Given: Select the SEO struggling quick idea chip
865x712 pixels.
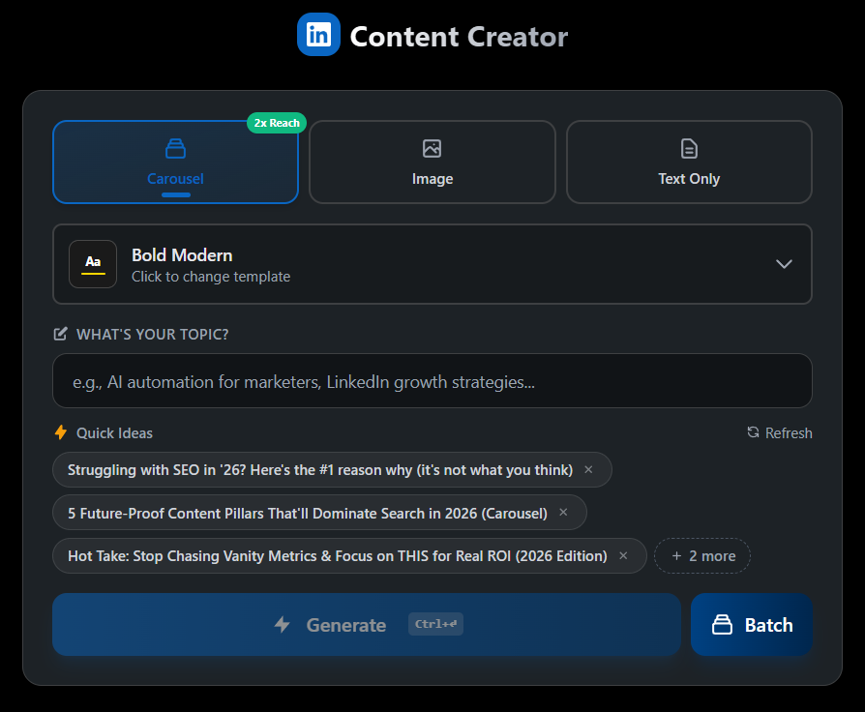Looking at the screenshot, I should point(319,469).
